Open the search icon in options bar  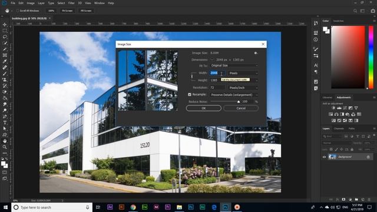click(x=355, y=11)
